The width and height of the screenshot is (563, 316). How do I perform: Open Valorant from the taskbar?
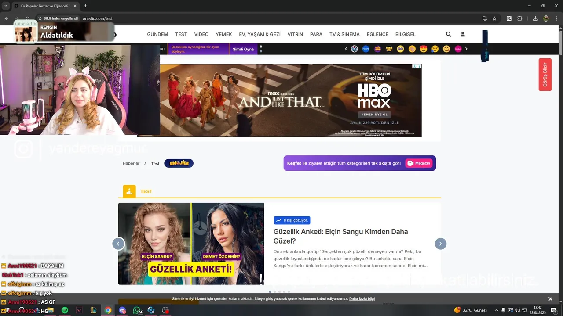(x=79, y=310)
